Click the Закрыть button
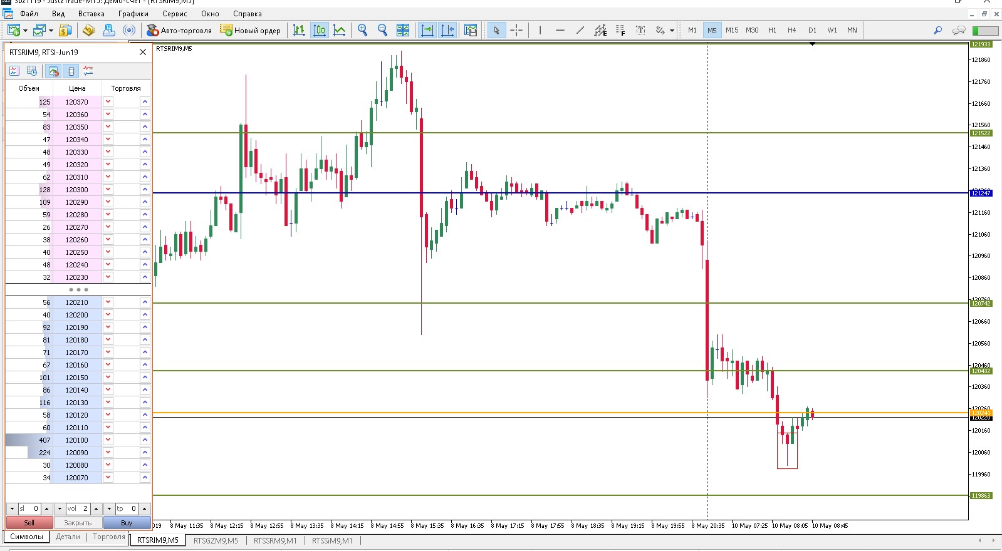 tap(78, 523)
